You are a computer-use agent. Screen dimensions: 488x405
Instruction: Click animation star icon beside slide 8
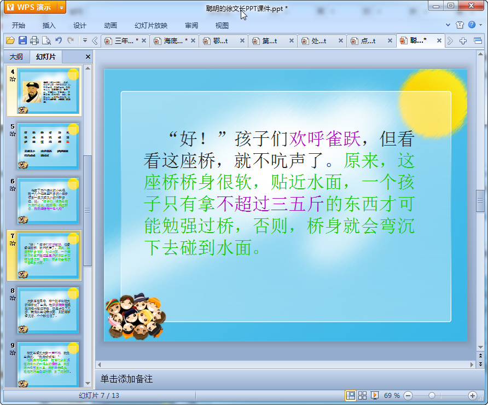point(13,298)
